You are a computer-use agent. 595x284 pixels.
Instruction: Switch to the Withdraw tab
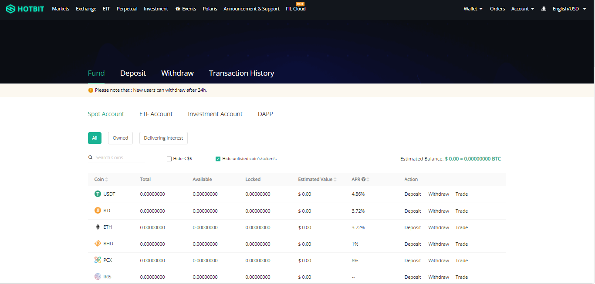pyautogui.click(x=177, y=73)
